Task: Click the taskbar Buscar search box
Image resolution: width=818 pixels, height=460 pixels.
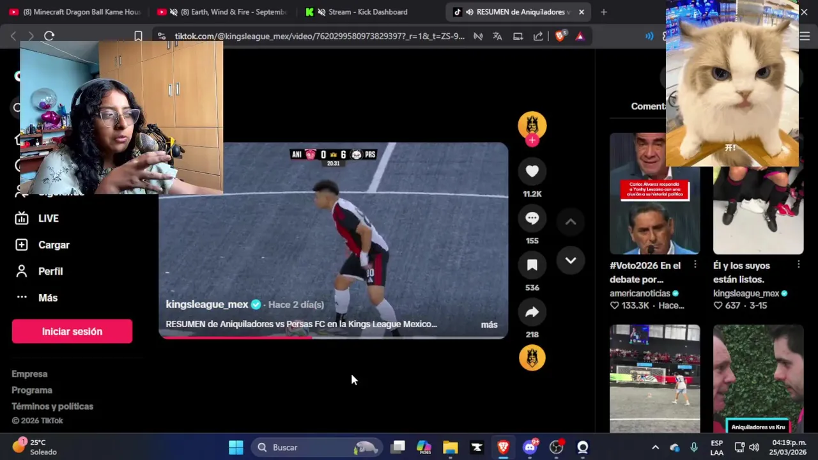Action: click(x=317, y=447)
